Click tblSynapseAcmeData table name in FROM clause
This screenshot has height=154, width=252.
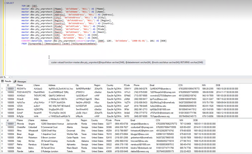[x=84, y=44]
